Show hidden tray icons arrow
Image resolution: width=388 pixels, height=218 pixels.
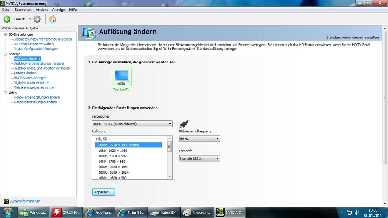tap(341, 213)
